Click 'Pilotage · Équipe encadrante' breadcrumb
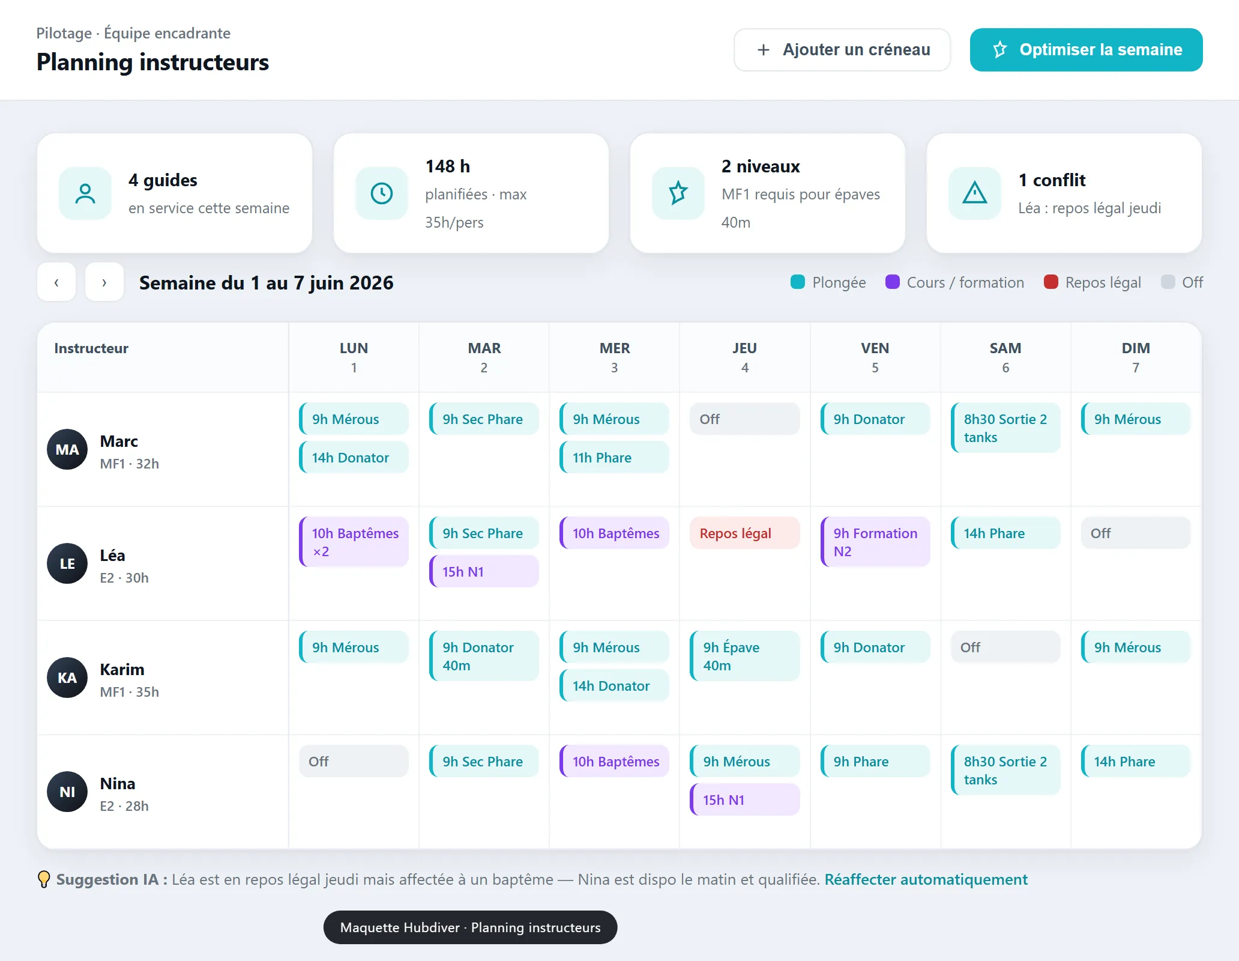This screenshot has width=1239, height=961. pyautogui.click(x=133, y=33)
